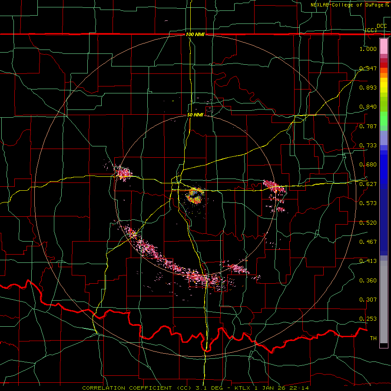The width and height of the screenshot is (391, 391).
Task: Select the 0.360 legend value
Action: [x=368, y=281]
